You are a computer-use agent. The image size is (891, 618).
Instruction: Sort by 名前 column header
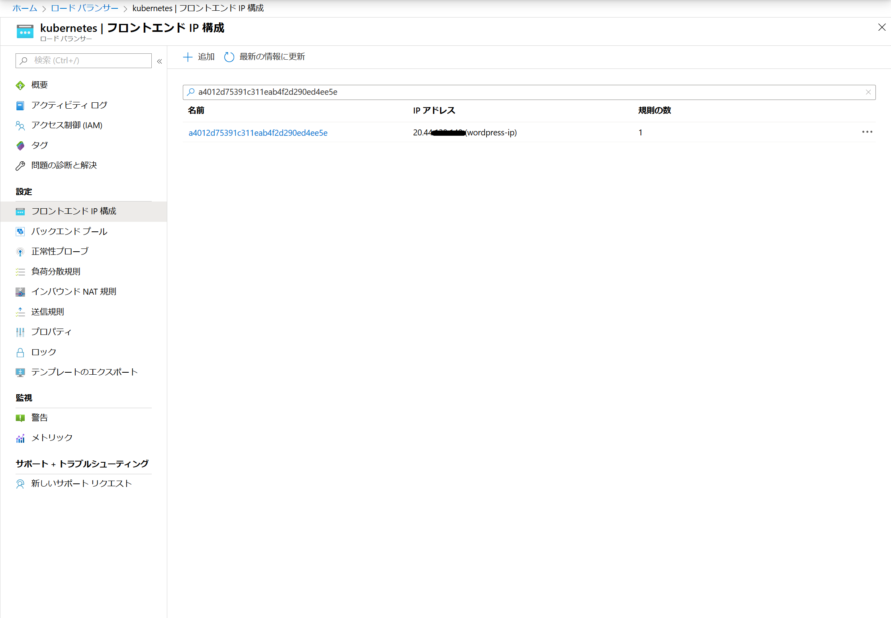(x=196, y=110)
